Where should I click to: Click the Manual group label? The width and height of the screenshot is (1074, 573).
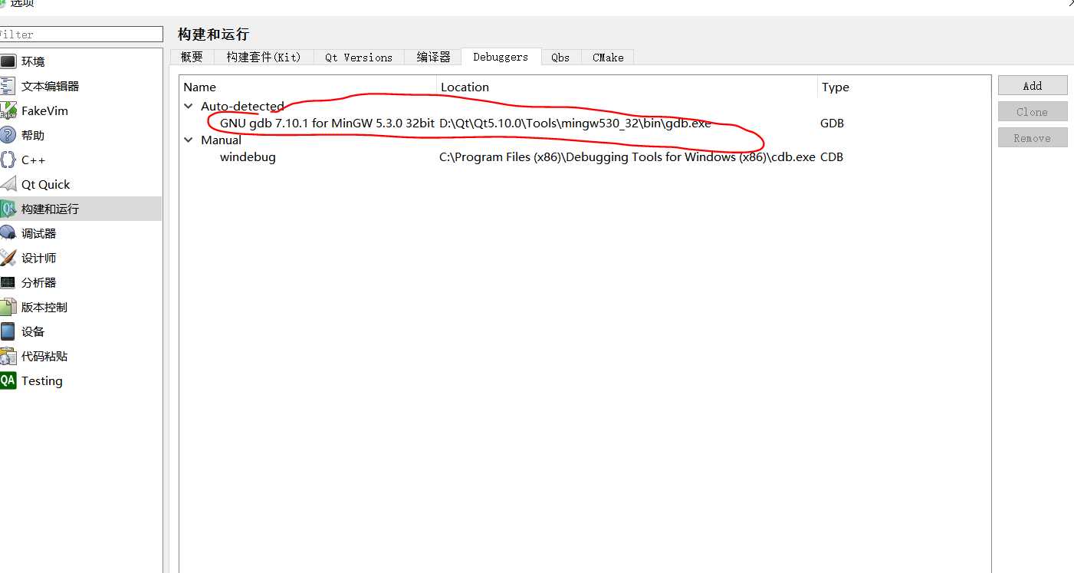tap(221, 140)
